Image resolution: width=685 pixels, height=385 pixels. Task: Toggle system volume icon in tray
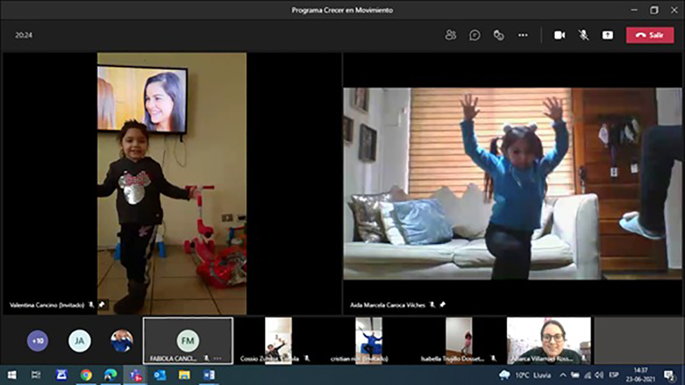pyautogui.click(x=599, y=375)
